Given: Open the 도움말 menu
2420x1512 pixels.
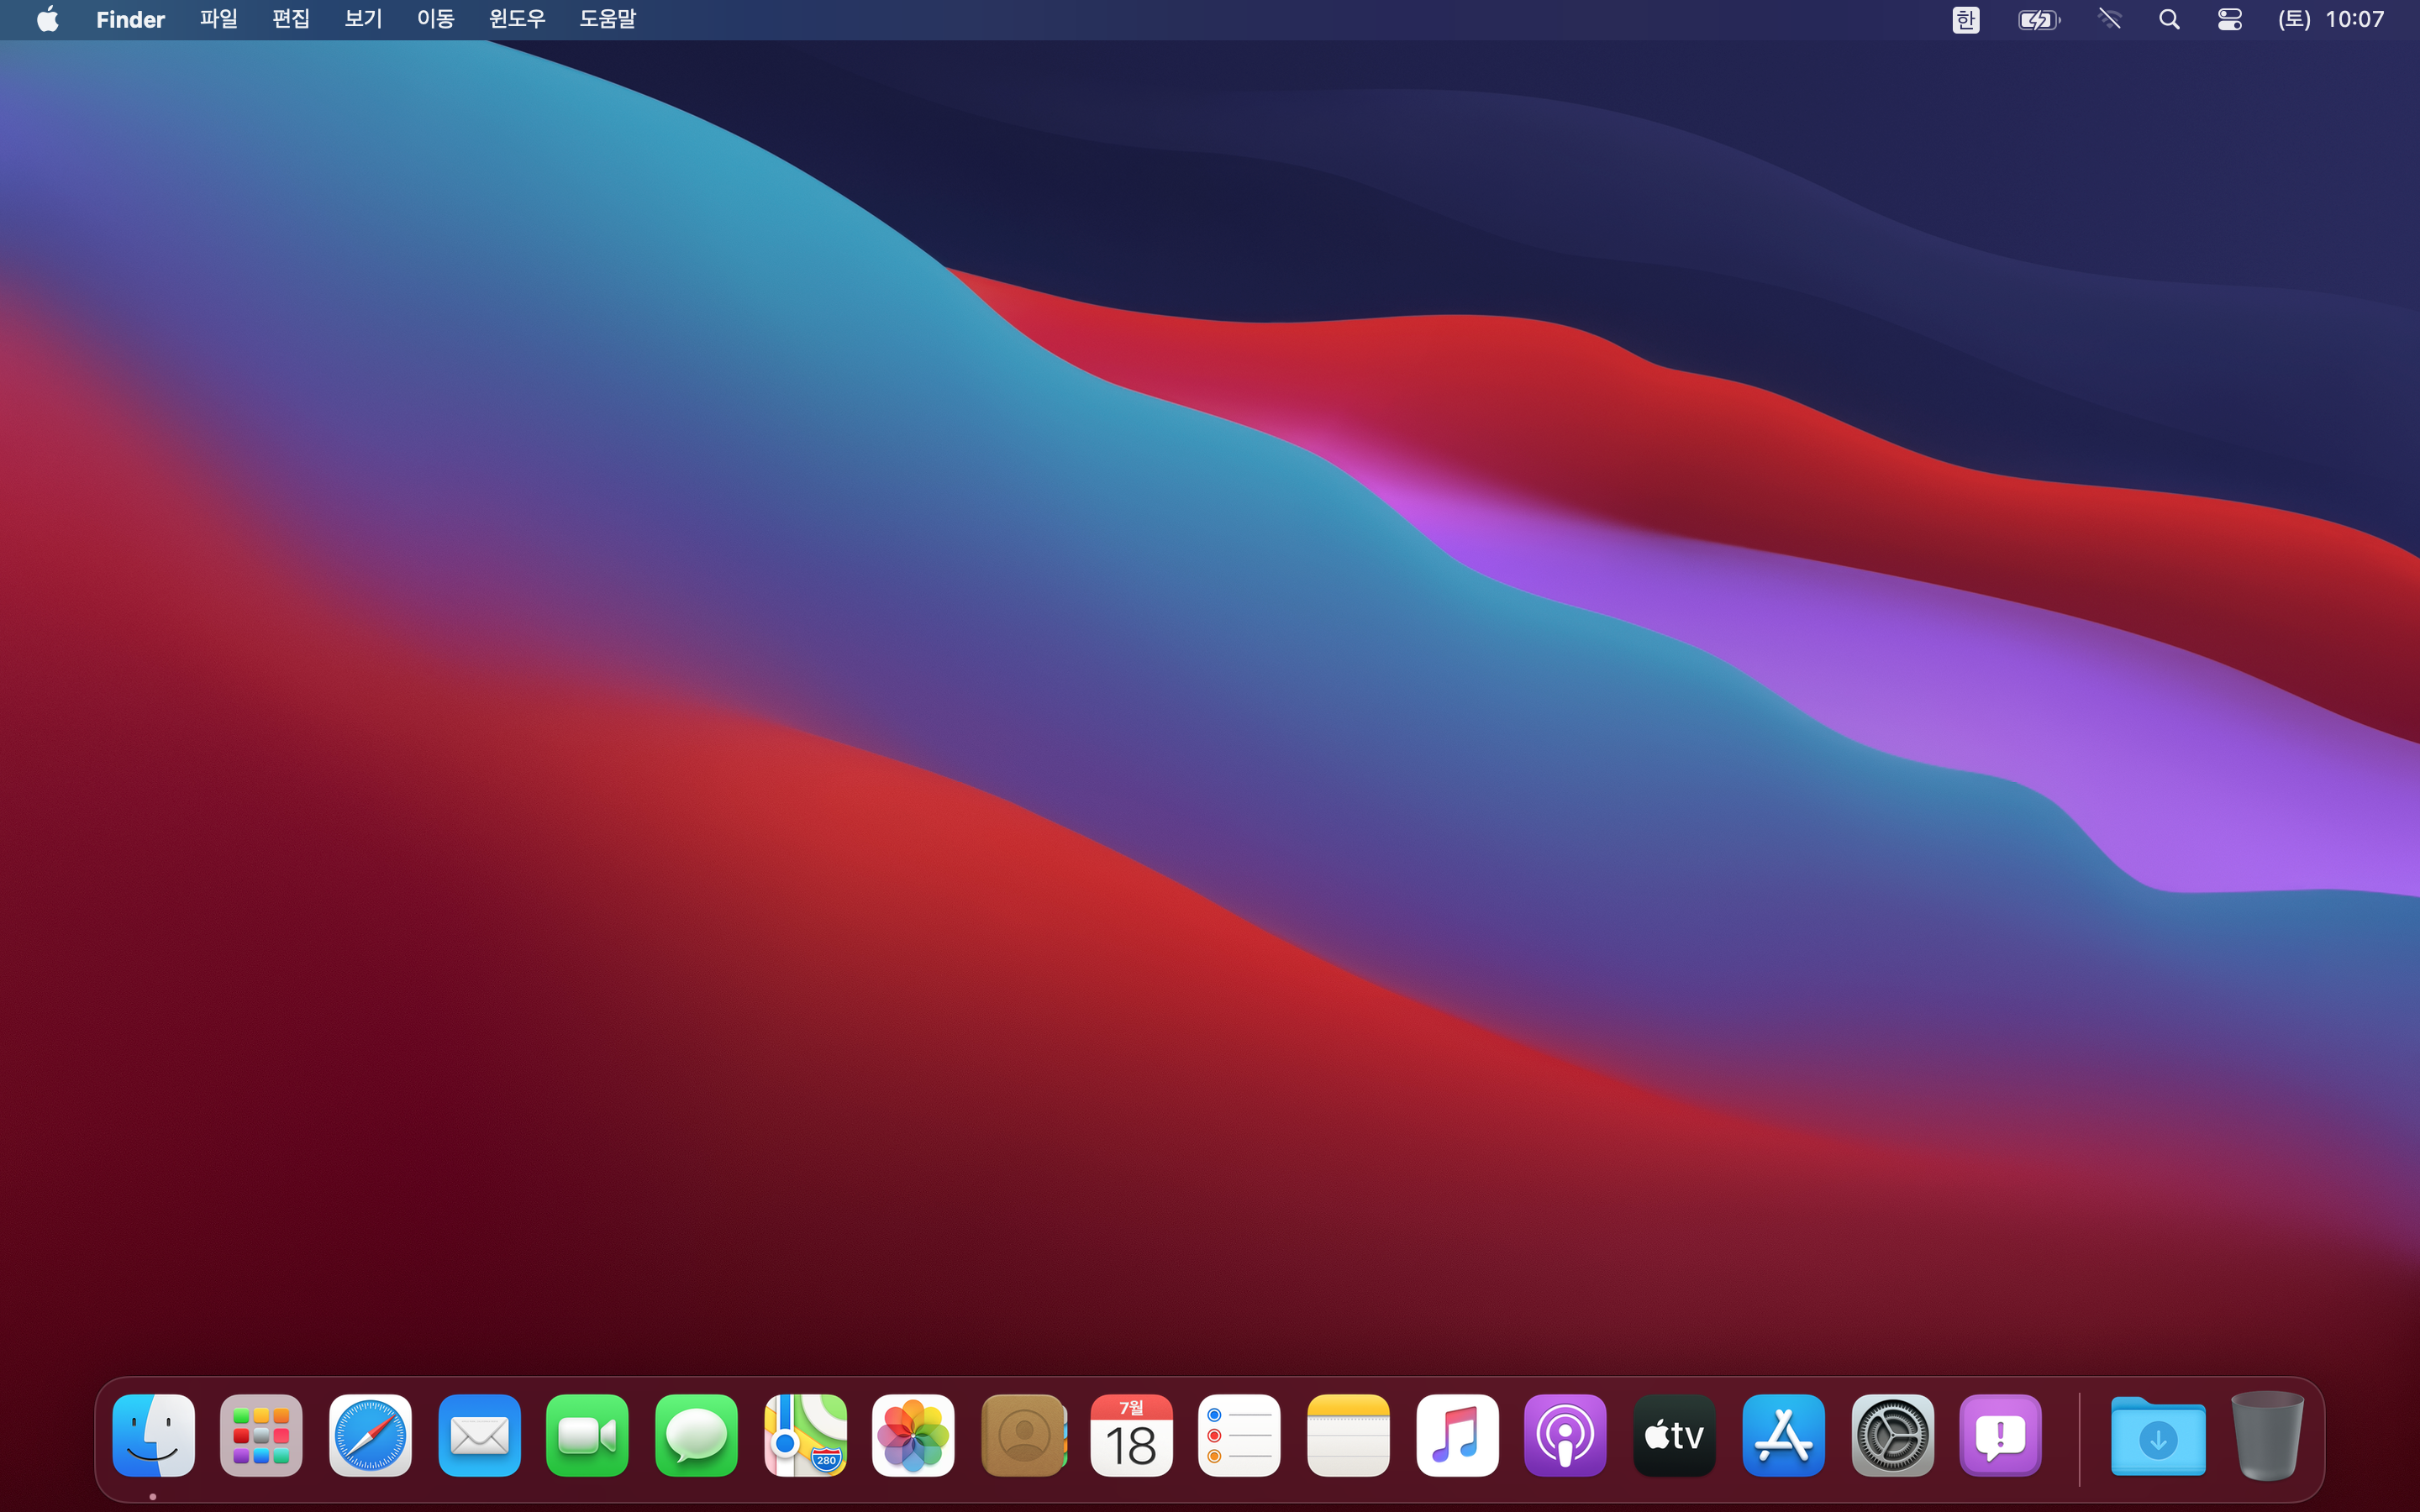Looking at the screenshot, I should (607, 19).
